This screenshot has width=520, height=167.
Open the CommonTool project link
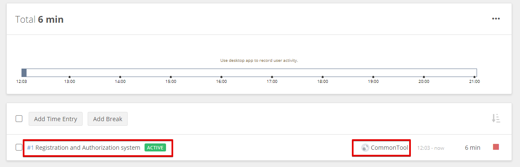pyautogui.click(x=389, y=148)
